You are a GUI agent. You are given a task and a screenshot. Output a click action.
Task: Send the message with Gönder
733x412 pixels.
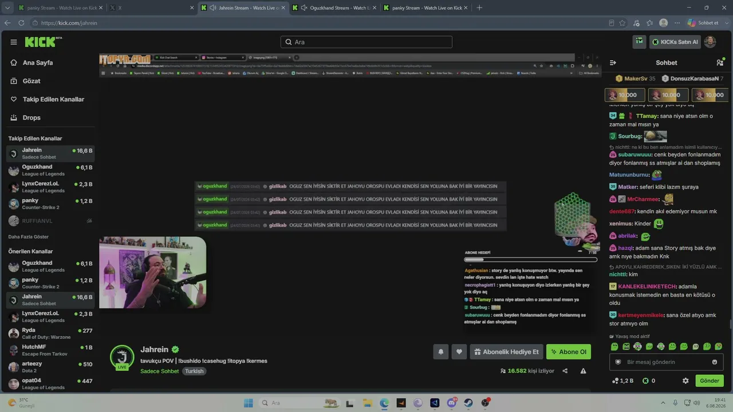(x=710, y=381)
